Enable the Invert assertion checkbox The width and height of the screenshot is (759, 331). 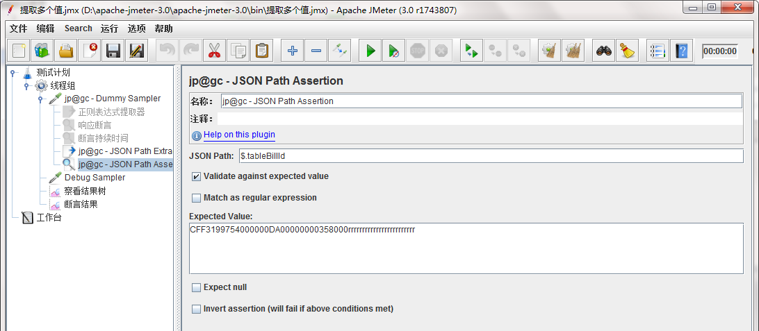tap(196, 309)
